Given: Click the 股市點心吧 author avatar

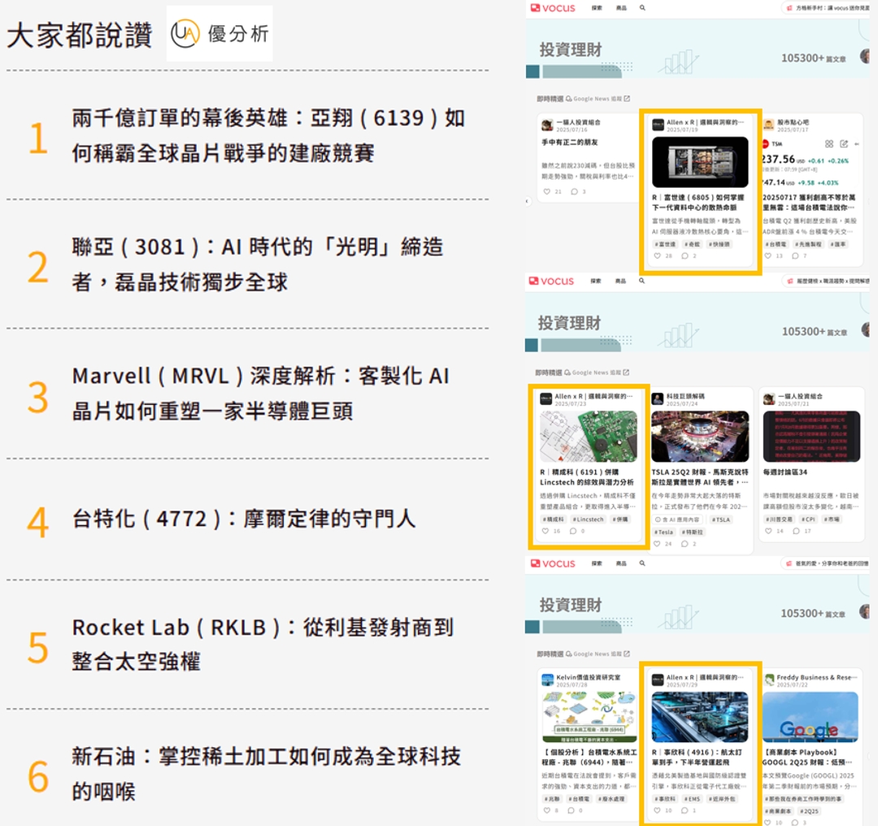Looking at the screenshot, I should pos(768,125).
